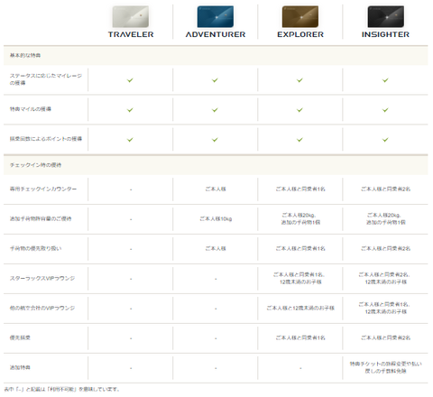Viewport: 433px width, 397px height.
Task: Click EXPLORER ご本人様と12歳未満のお子様 cell
Action: point(300,308)
